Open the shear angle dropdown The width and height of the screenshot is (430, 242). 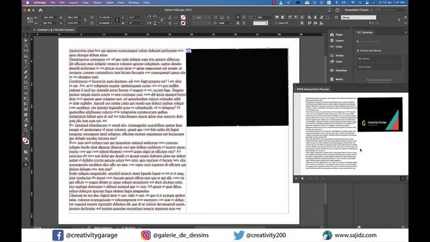[142, 23]
